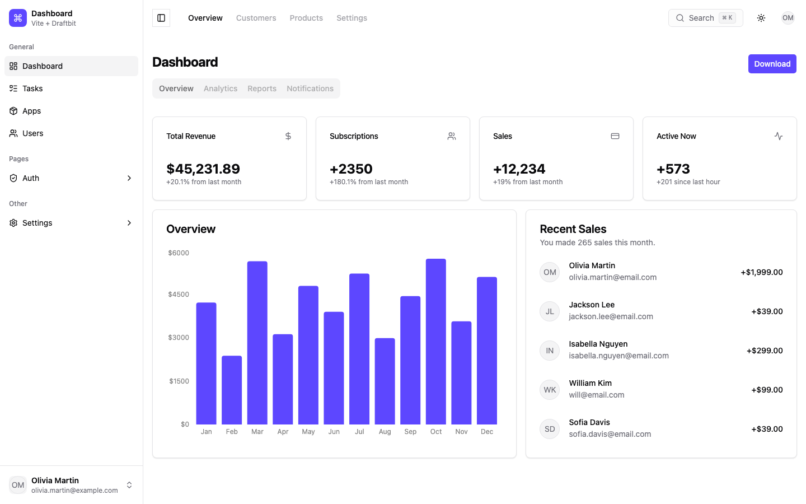Click olivia.martin@example.com in sidebar footer
The height and width of the screenshot is (504, 806).
coord(74,491)
